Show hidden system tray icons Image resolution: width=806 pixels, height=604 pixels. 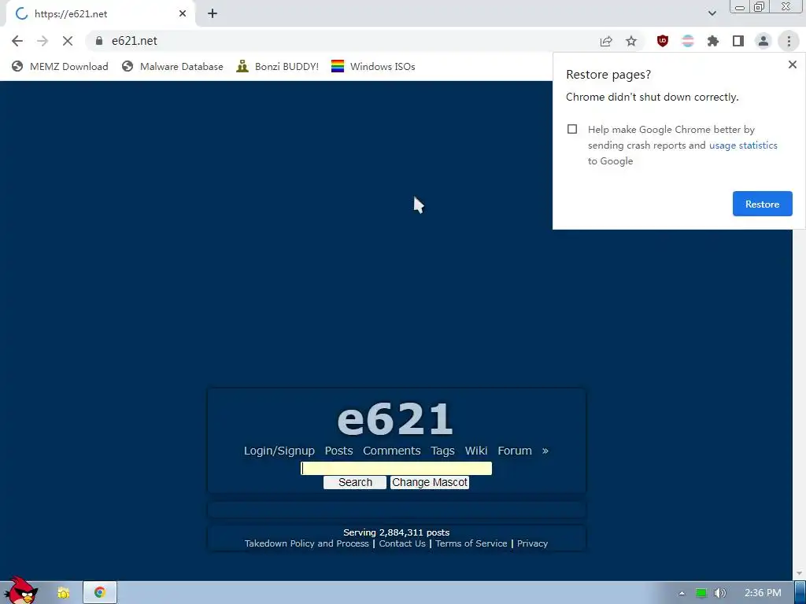coord(682,593)
